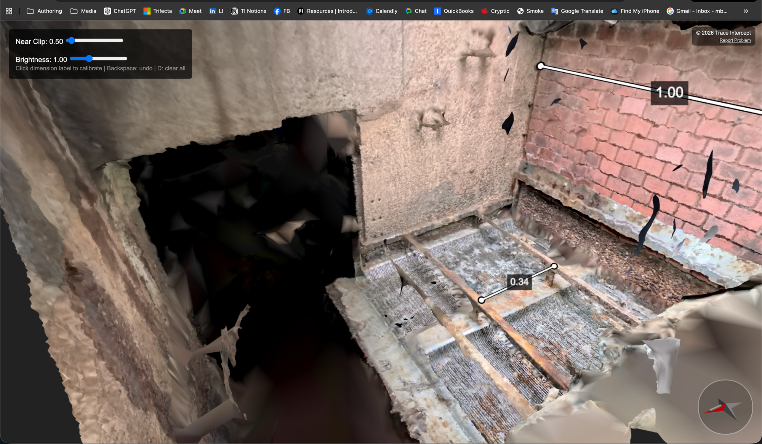This screenshot has width=762, height=444.
Task: Click the compass orientation widget
Action: coord(725,407)
